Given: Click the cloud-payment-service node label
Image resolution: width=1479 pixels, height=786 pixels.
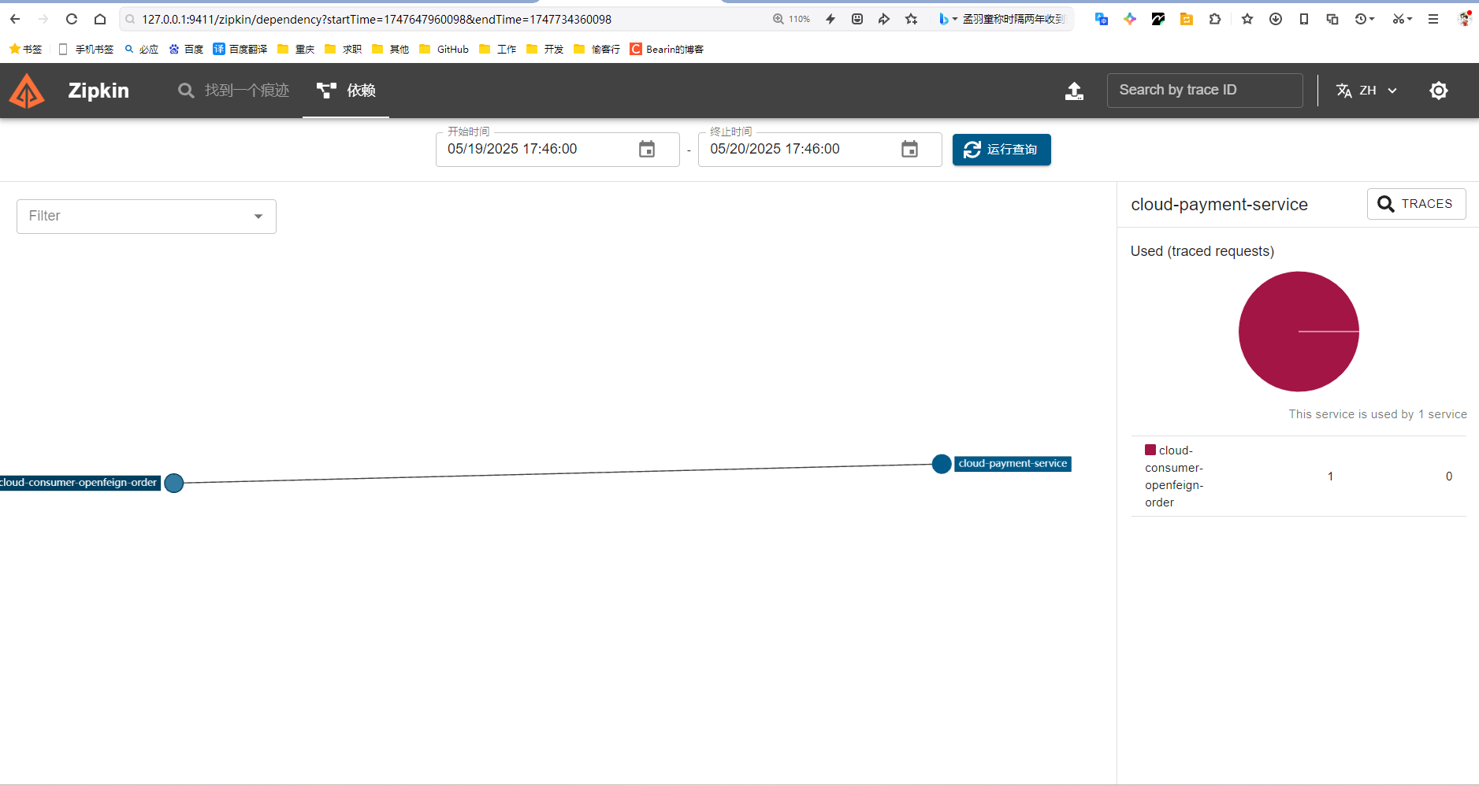Looking at the screenshot, I should 1013,464.
